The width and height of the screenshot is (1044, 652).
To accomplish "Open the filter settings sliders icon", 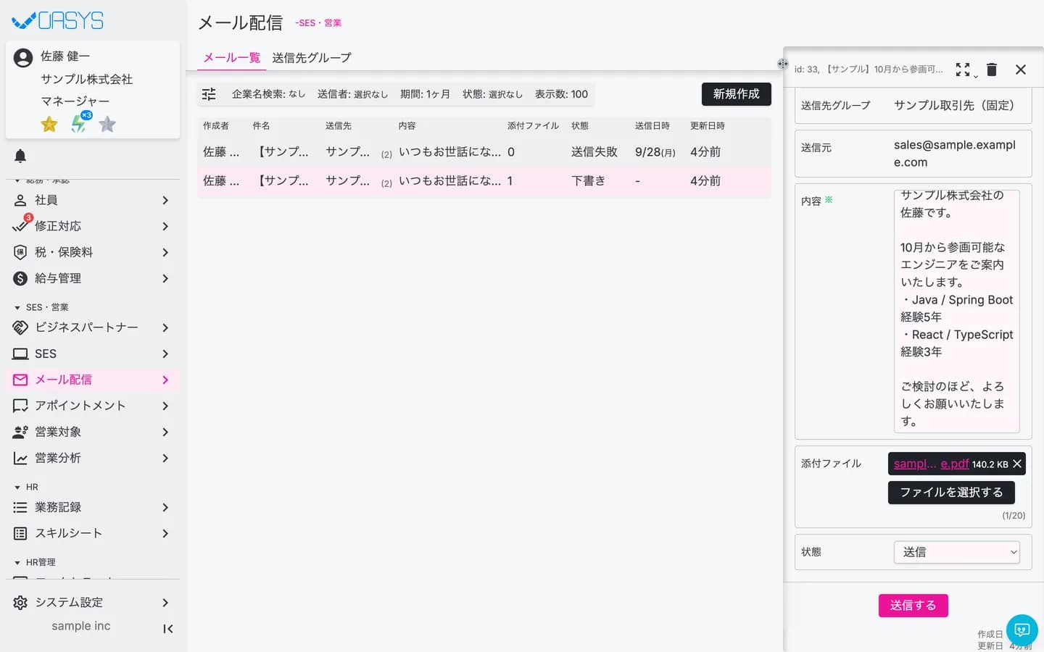I will [x=209, y=94].
